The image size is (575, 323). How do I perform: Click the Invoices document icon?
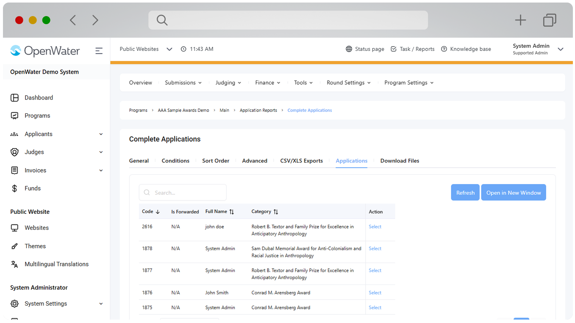pos(14,170)
